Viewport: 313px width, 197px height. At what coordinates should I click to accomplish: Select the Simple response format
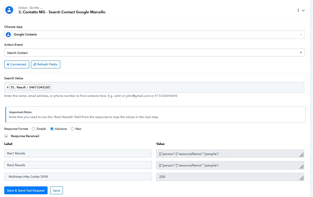(x=33, y=129)
